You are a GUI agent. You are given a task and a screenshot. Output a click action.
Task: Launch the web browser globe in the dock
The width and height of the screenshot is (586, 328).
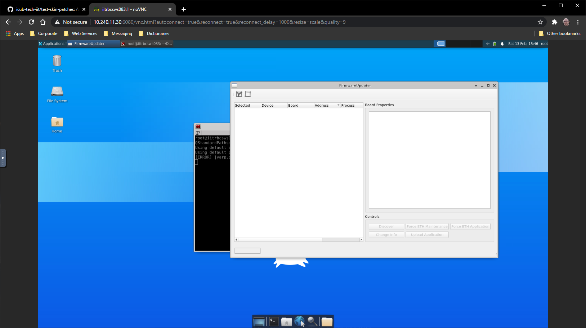point(299,321)
